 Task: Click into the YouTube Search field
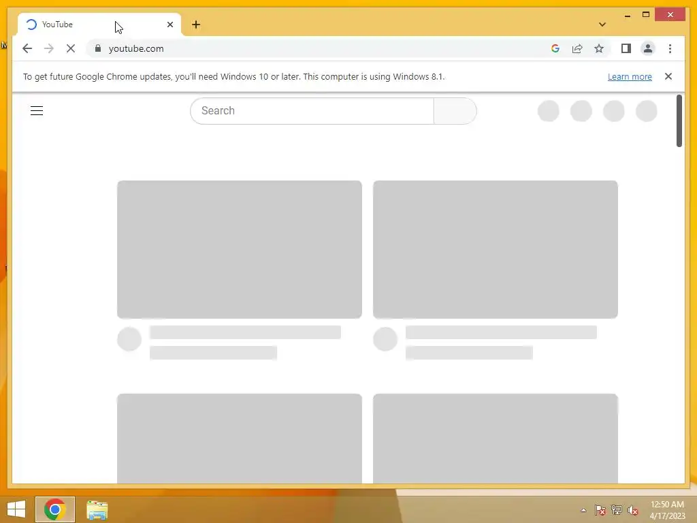312,111
